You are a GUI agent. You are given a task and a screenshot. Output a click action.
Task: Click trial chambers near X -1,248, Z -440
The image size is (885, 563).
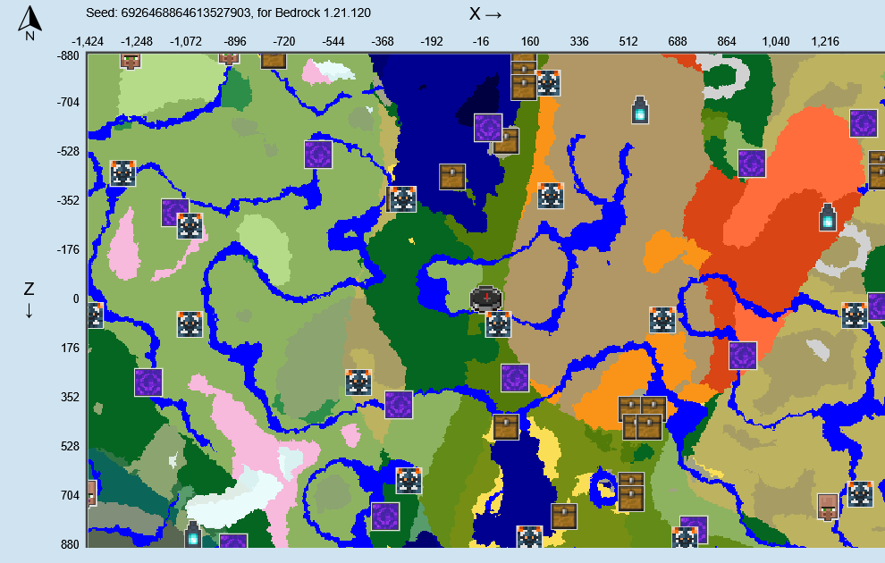[122, 172]
